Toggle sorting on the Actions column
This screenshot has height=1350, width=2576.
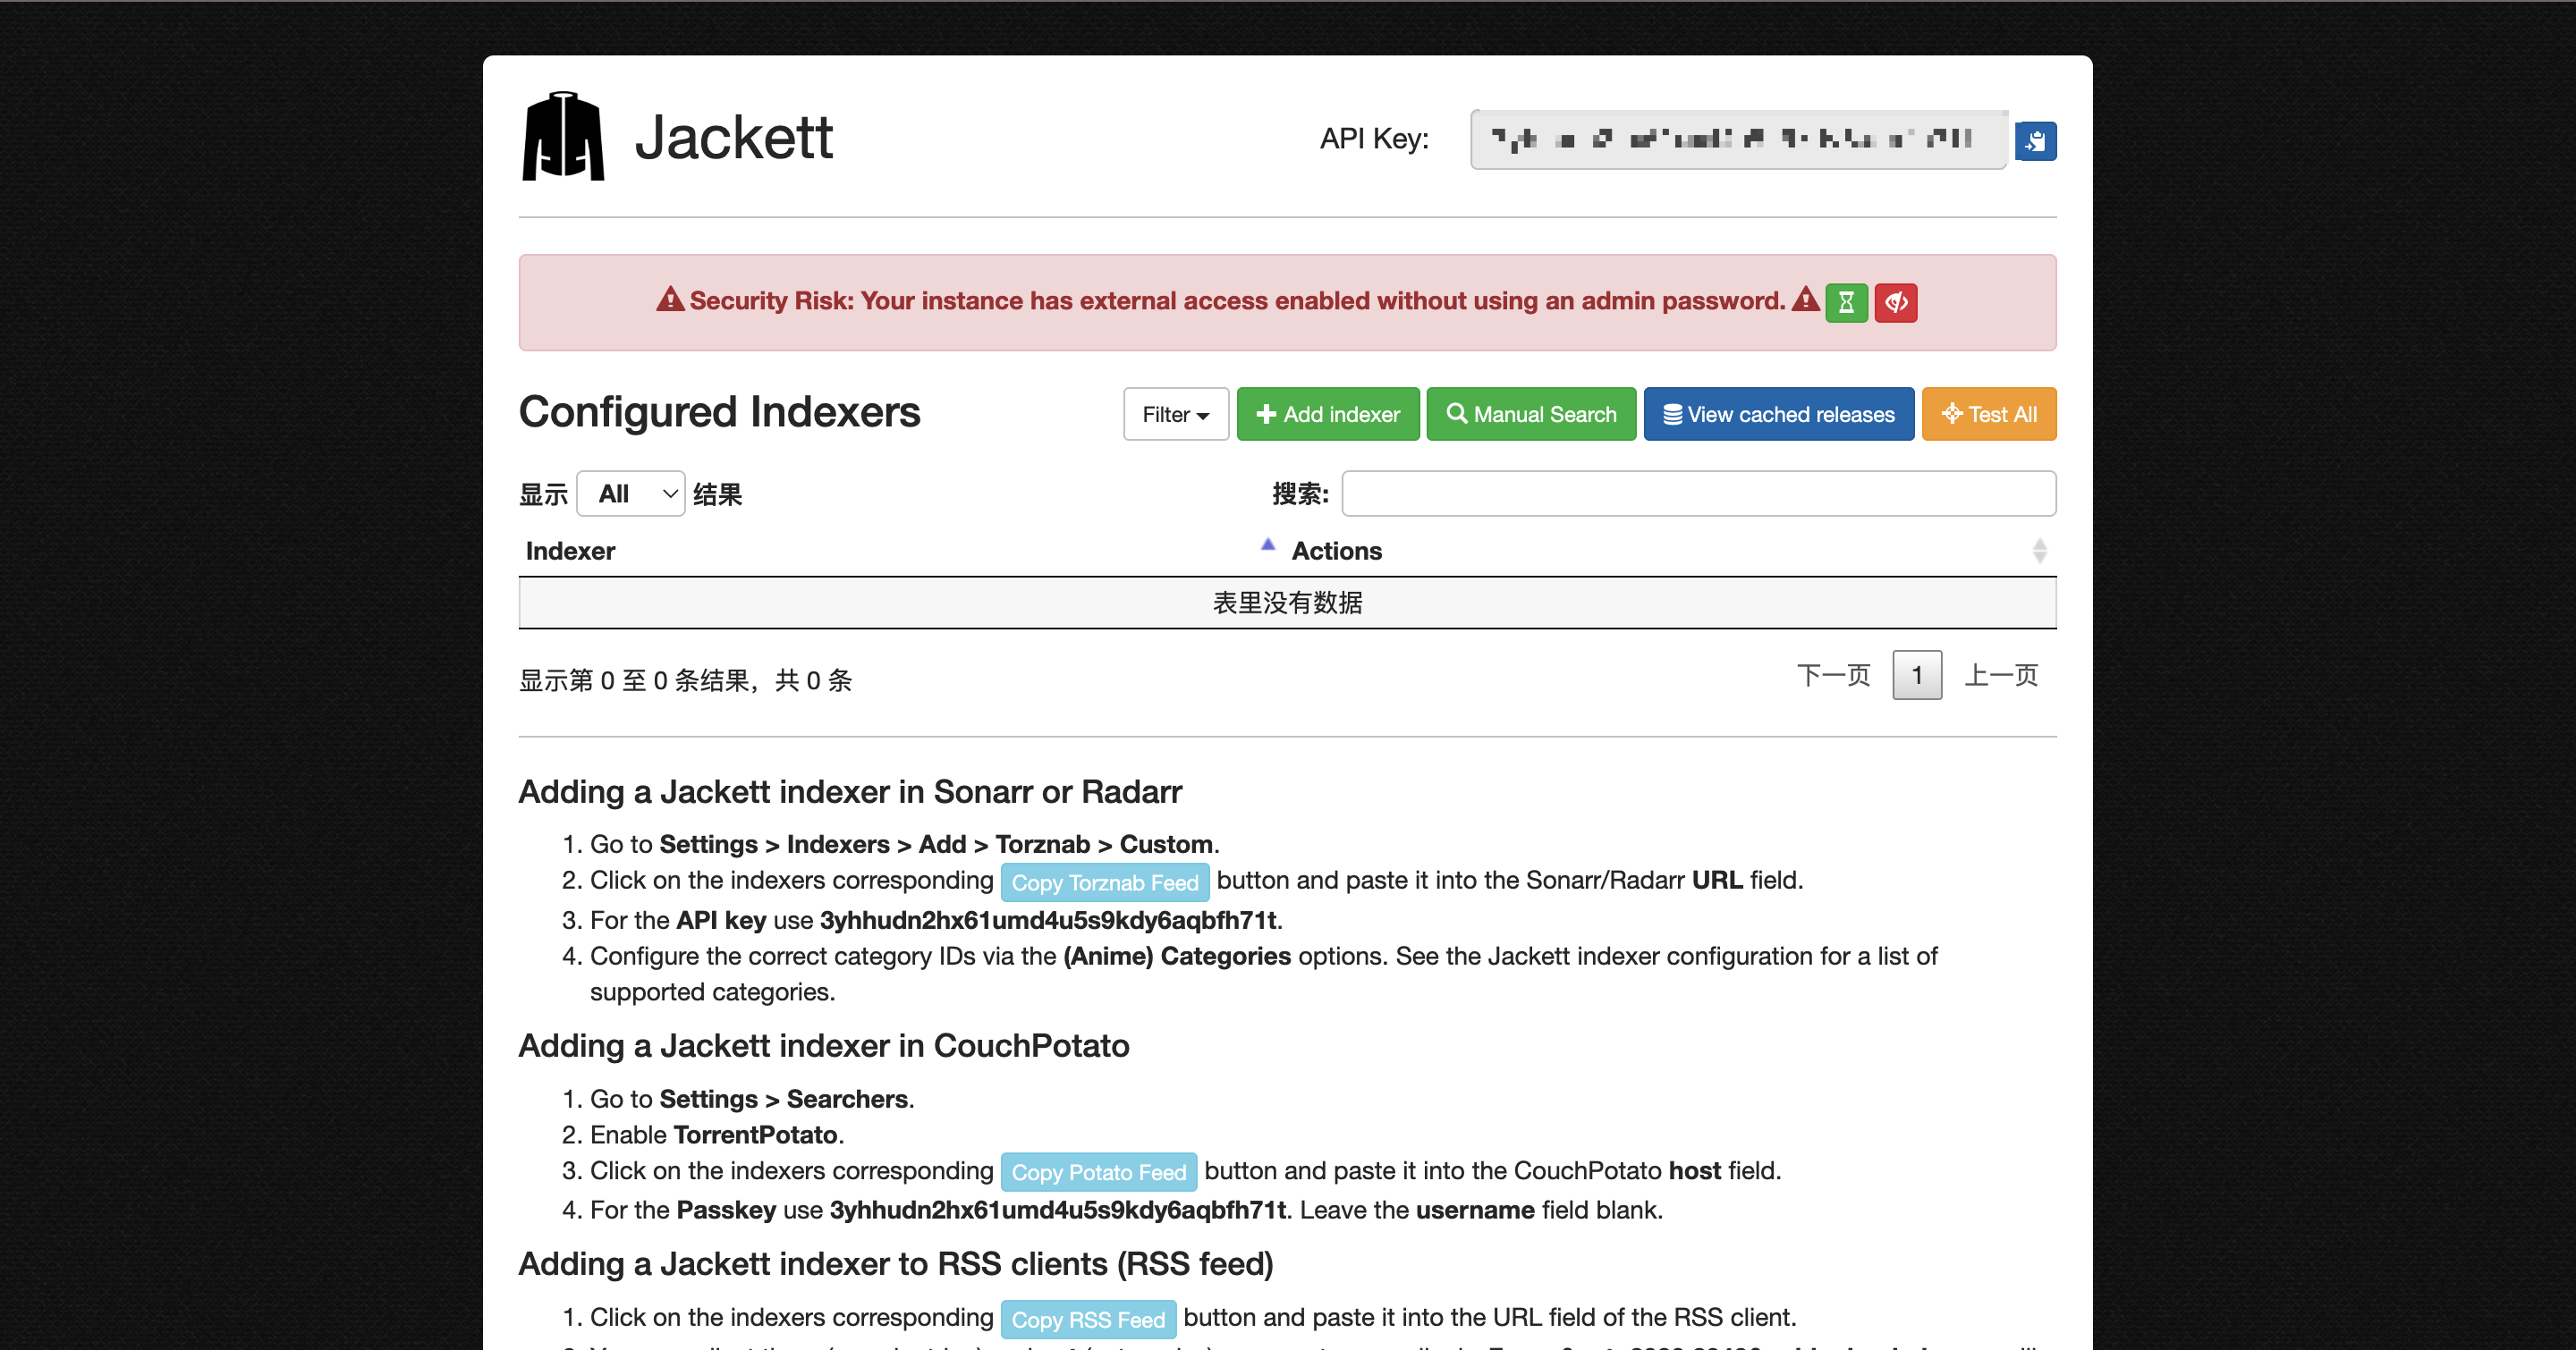tap(2039, 551)
